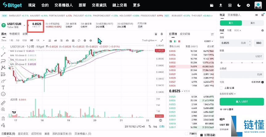Select the trend line drawing tool
266x137 pixels.
pos(3,54)
